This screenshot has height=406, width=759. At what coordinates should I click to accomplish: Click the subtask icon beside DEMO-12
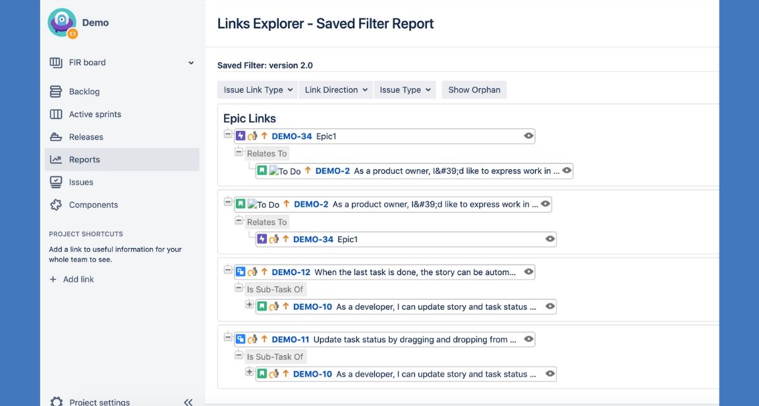click(x=240, y=272)
